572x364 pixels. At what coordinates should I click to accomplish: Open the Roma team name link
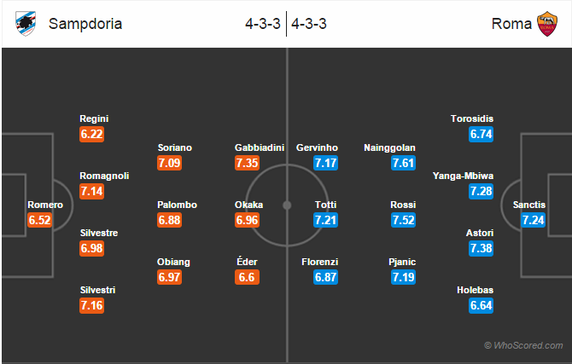point(511,24)
